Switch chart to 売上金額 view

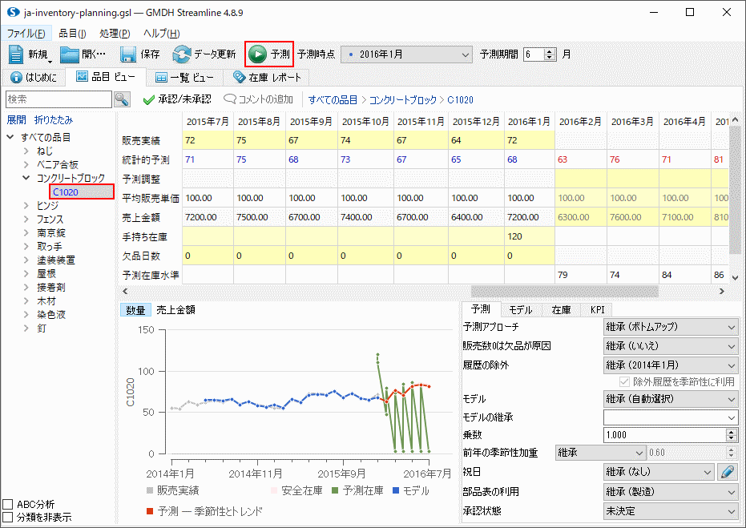175,309
